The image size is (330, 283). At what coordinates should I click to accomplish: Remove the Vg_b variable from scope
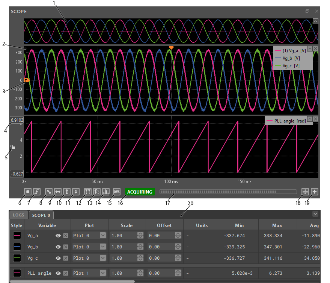pos(66,247)
